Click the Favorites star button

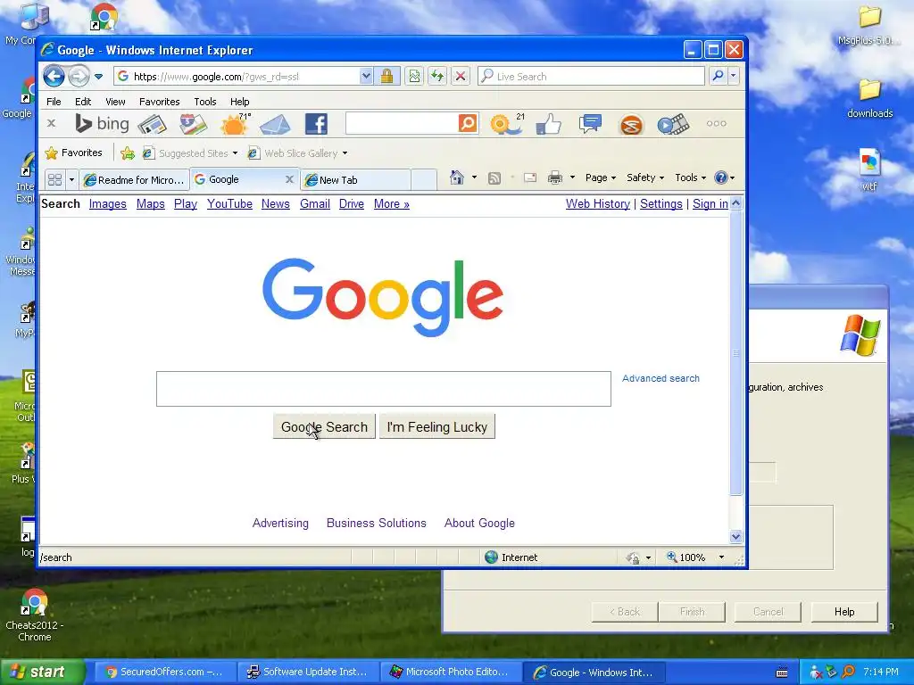pos(73,153)
